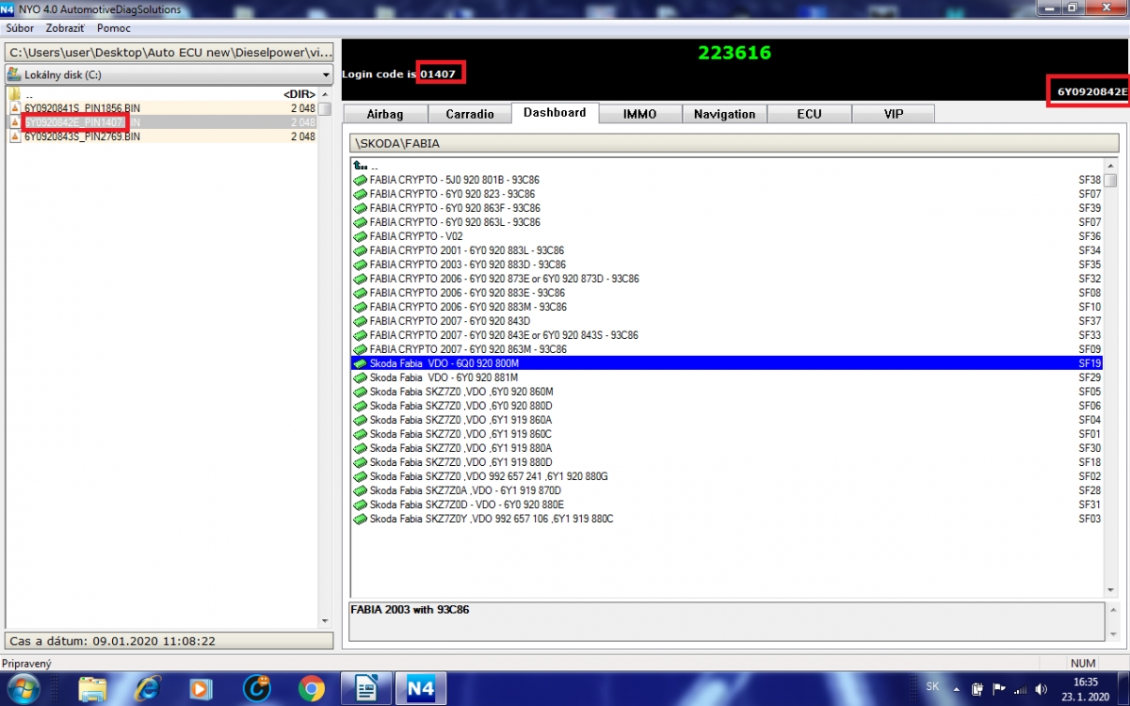Switch to the IMMO tab
Screen dimensions: 1130x706
click(x=640, y=114)
